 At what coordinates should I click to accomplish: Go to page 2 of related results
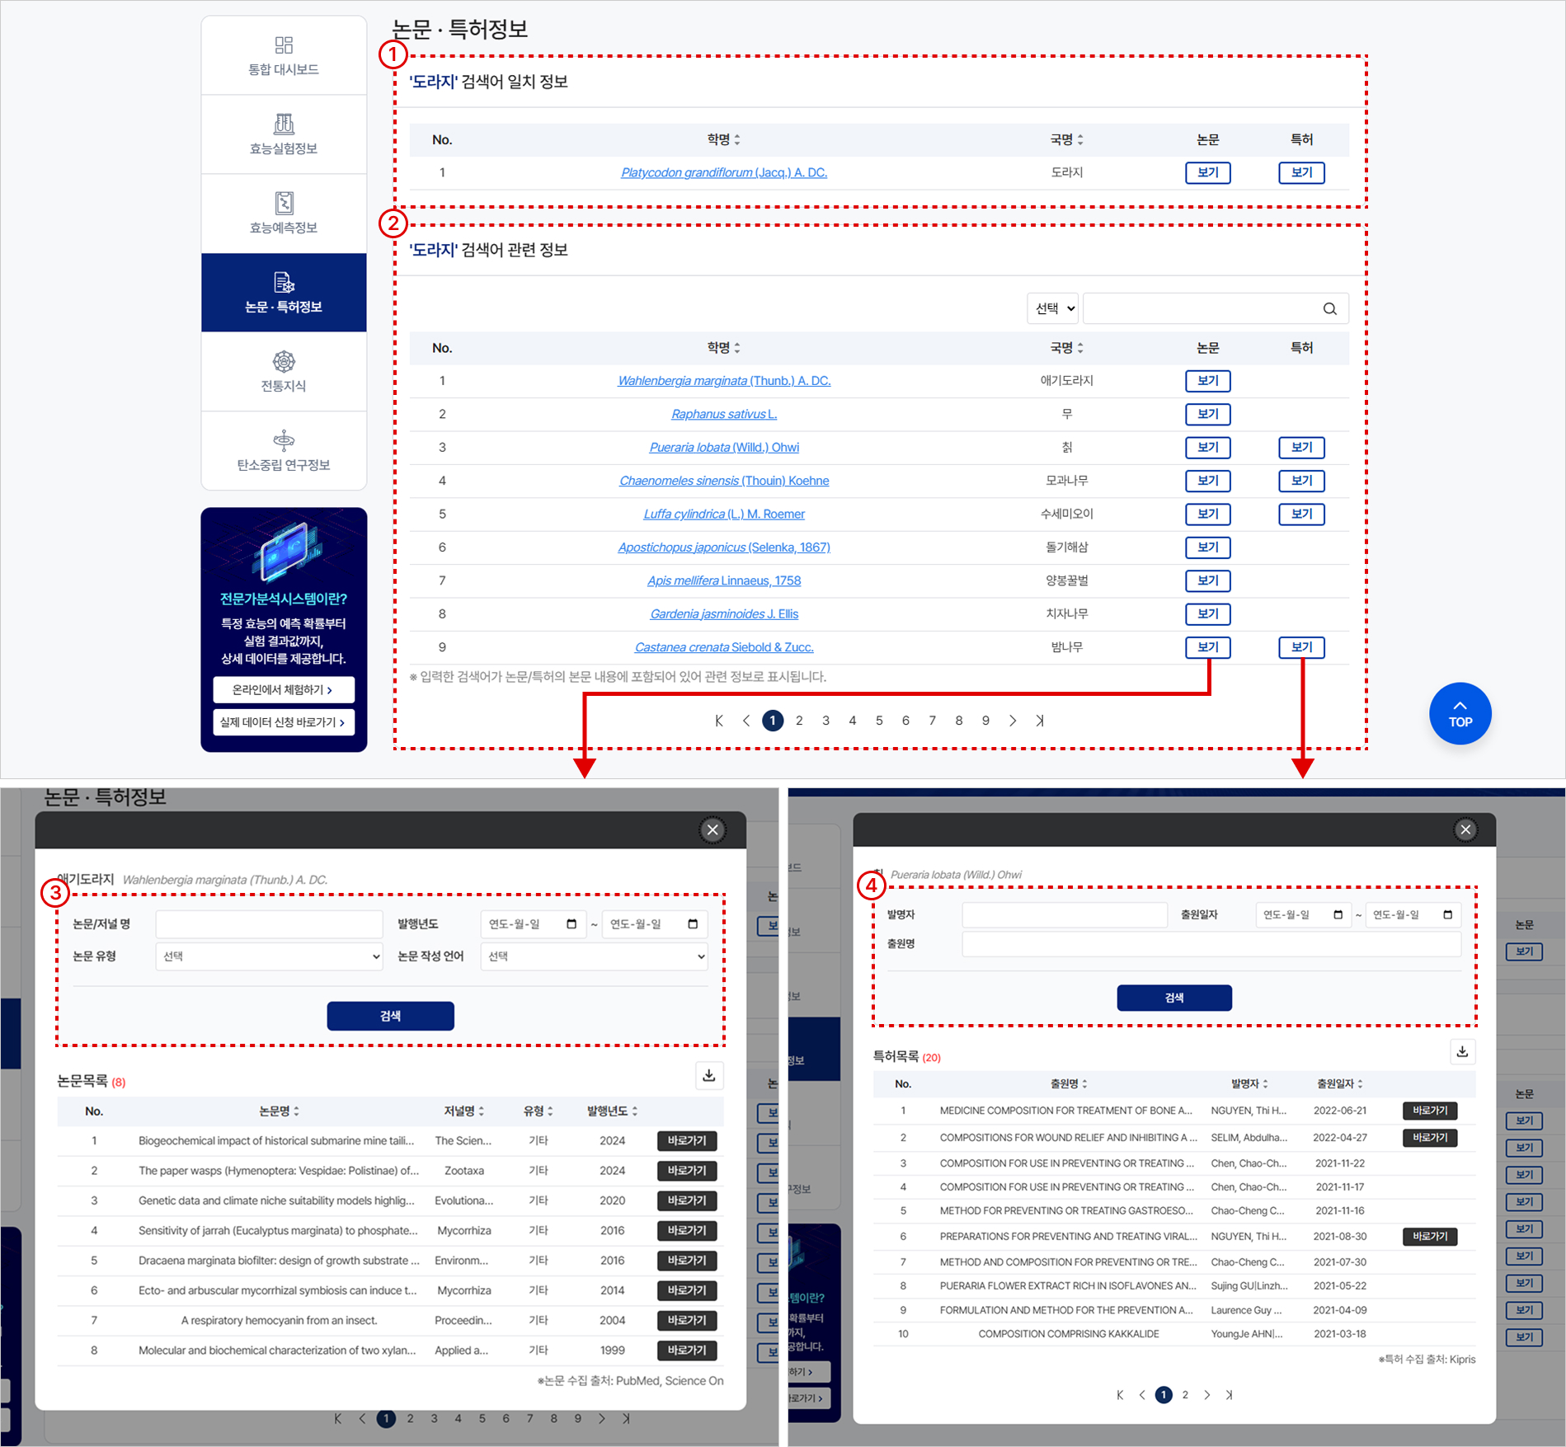[x=799, y=721]
